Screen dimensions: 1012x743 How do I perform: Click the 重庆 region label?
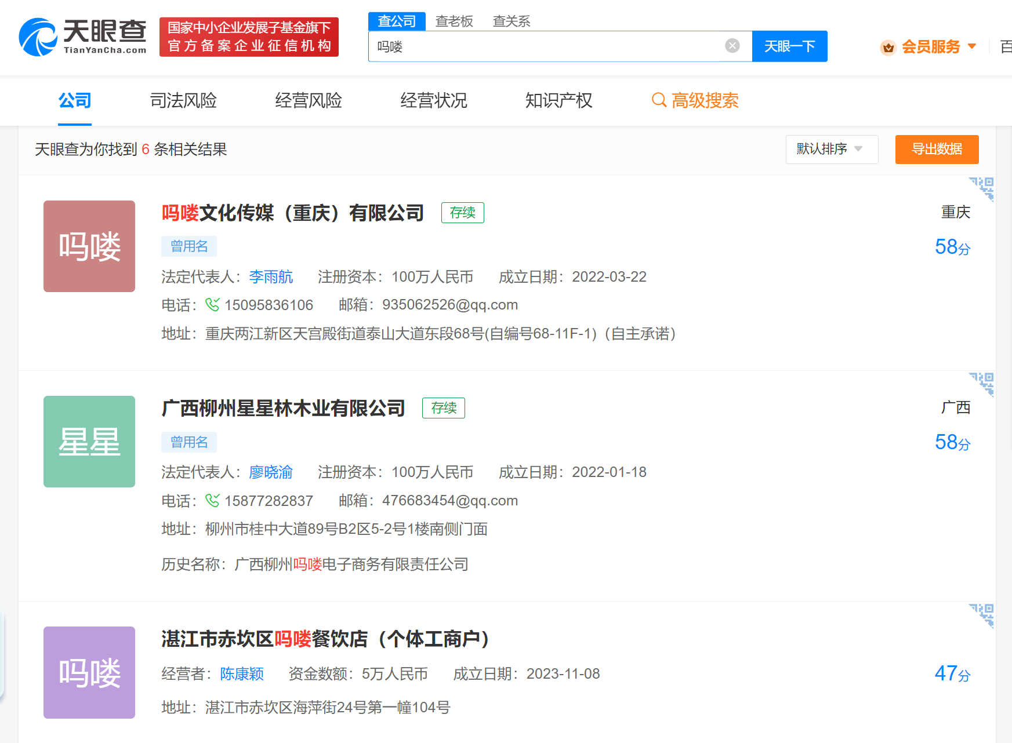956,212
